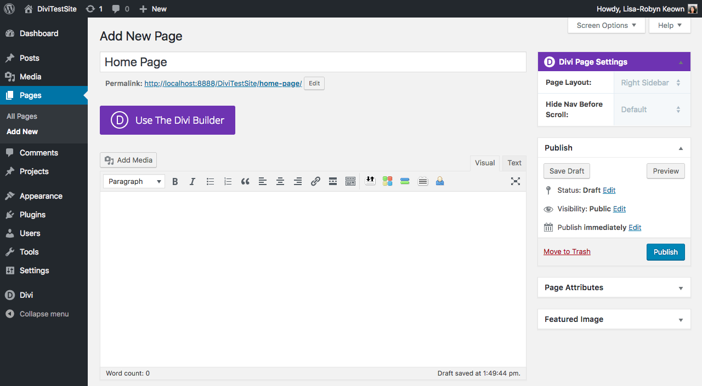Align text center

280,181
